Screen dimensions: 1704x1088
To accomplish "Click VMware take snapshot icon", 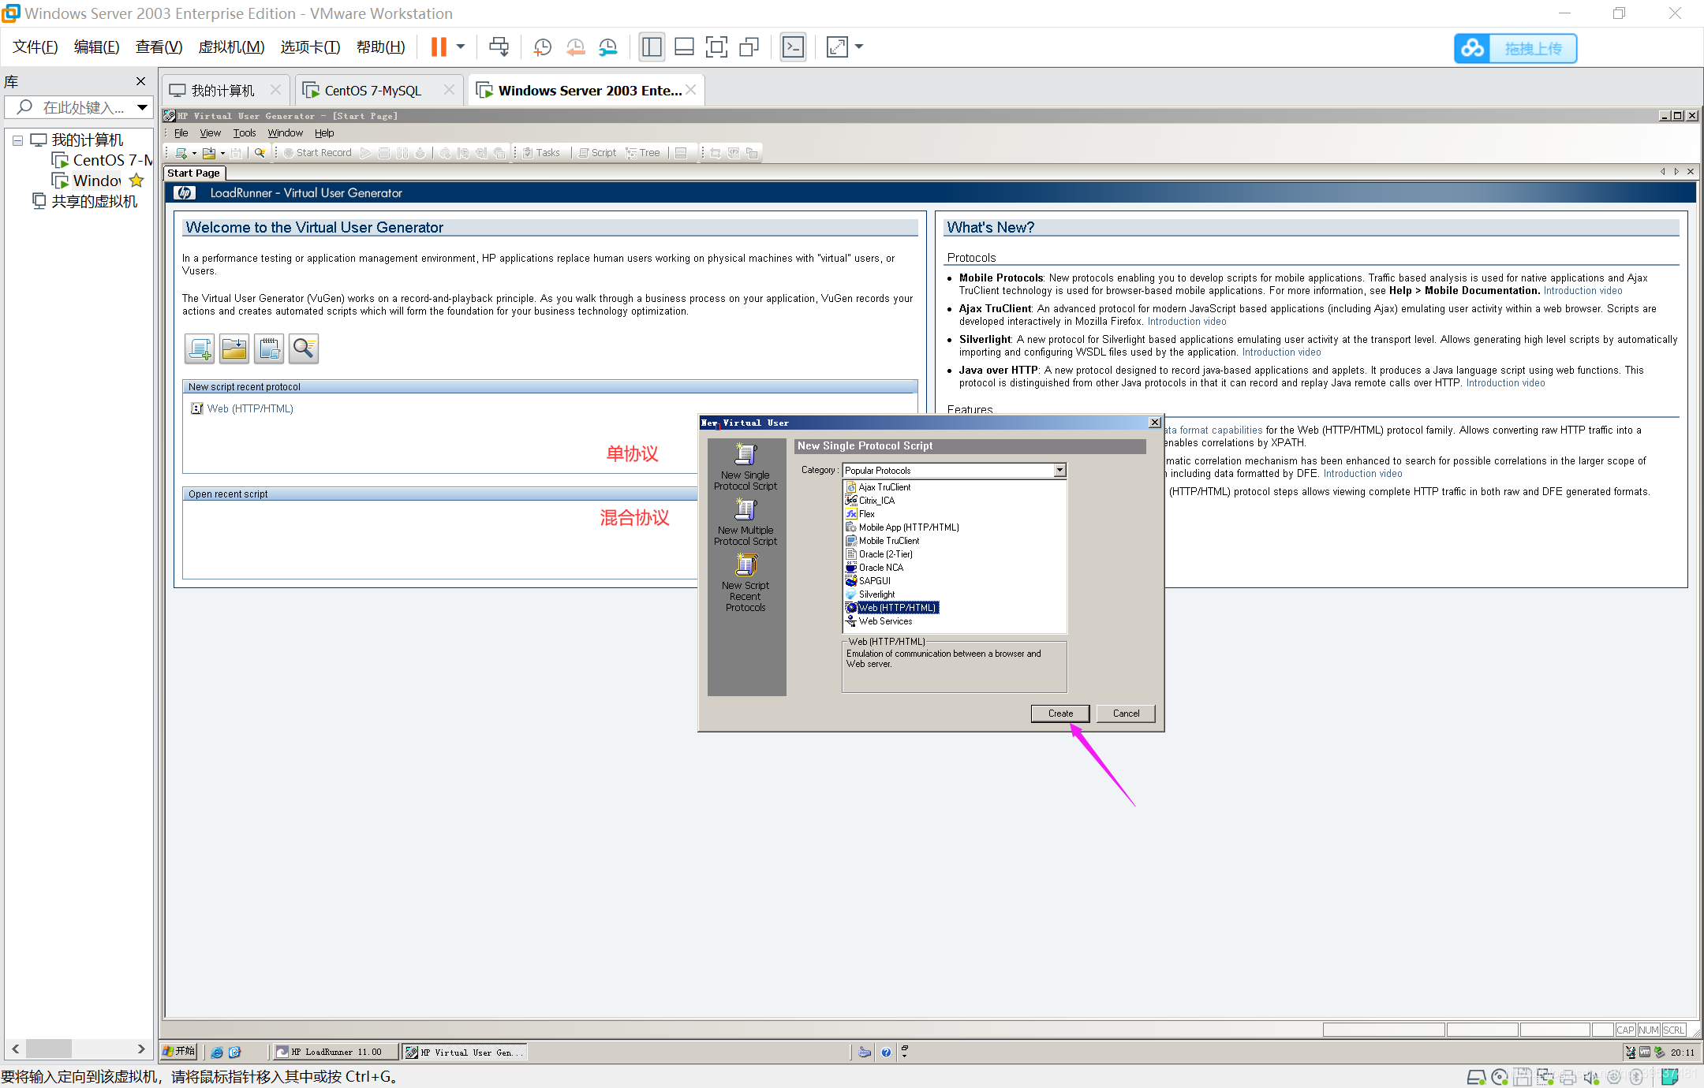I will (542, 47).
